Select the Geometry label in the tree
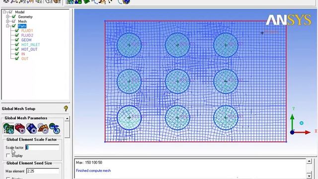Image resolution: width=318 pixels, height=179 pixels. [x=25, y=16]
